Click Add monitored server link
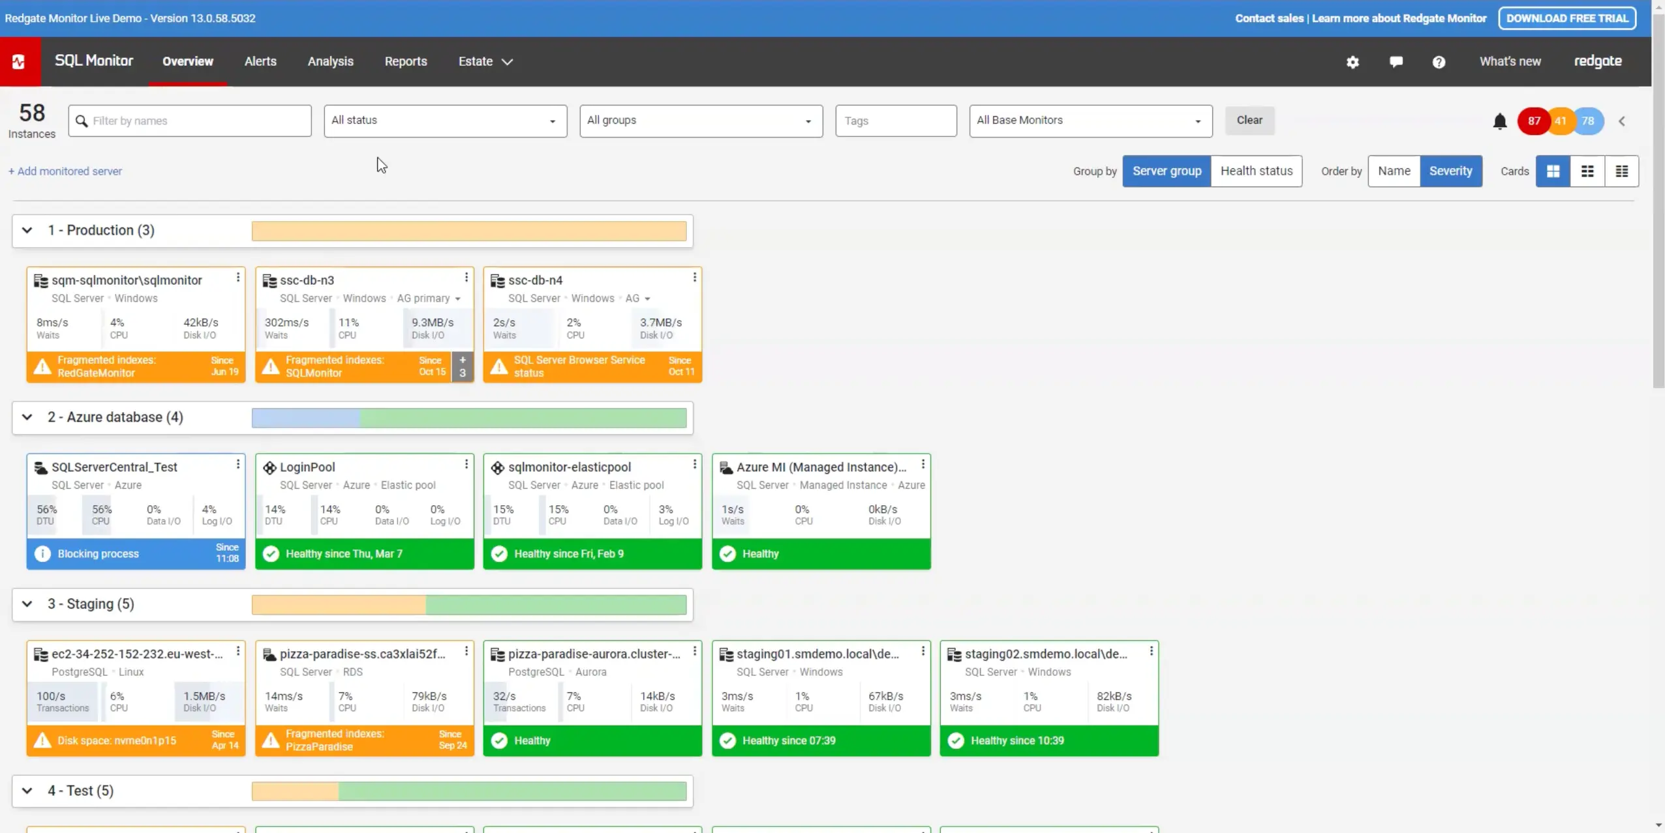Viewport: 1665px width, 833px height. [x=65, y=171]
